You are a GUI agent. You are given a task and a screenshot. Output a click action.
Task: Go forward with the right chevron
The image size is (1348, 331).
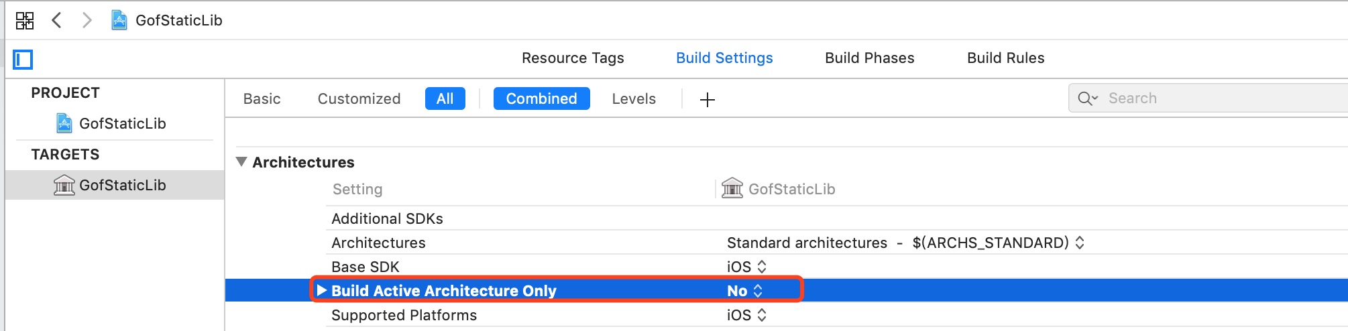pos(87,20)
